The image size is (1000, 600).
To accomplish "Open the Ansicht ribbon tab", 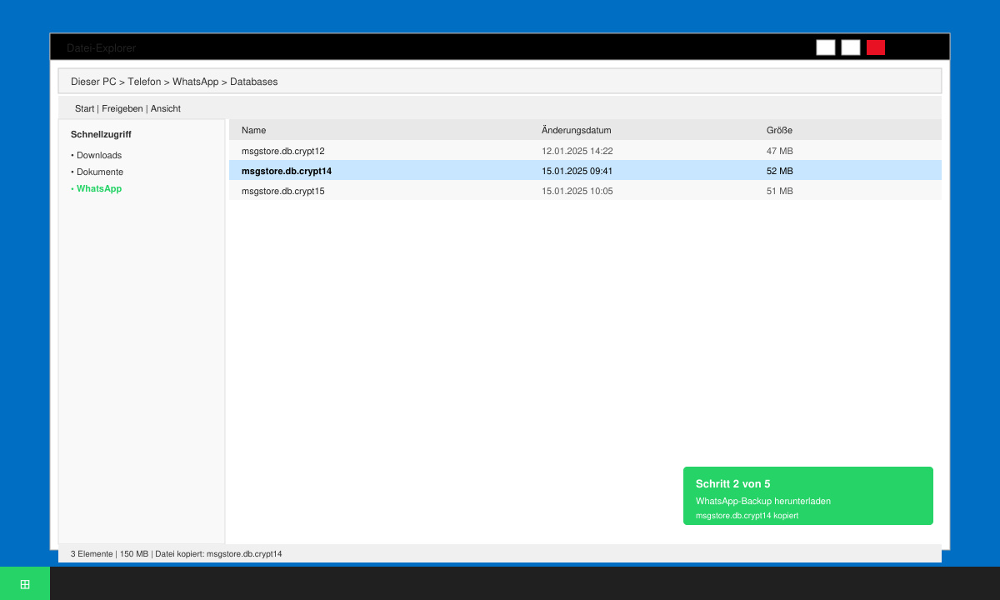I will pyautogui.click(x=166, y=108).
